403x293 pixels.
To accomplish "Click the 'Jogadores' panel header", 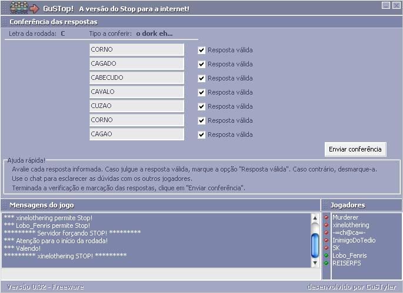I will click(x=348, y=205).
